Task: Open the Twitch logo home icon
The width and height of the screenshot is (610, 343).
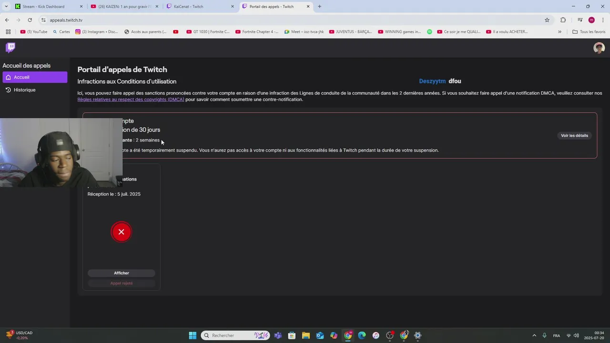Action: [10, 47]
